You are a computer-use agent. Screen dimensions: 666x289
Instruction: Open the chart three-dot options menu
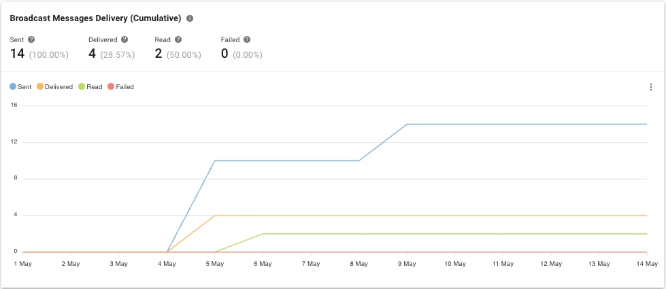(650, 87)
